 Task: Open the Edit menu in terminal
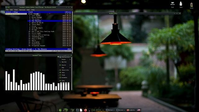[11, 10]
